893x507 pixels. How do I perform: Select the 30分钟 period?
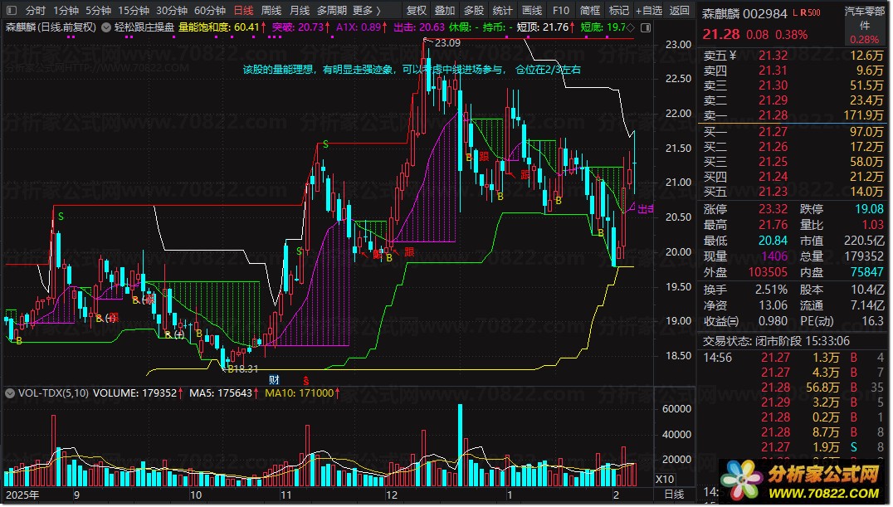(172, 10)
